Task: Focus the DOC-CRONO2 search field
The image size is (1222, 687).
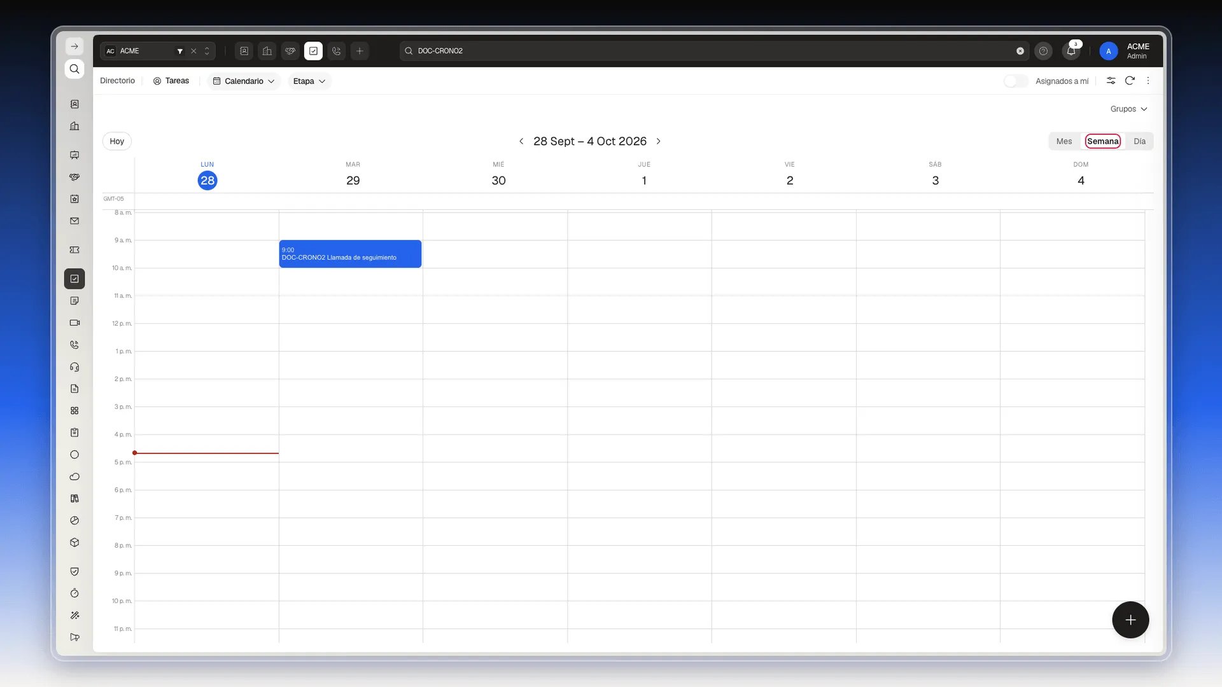Action: tap(713, 51)
